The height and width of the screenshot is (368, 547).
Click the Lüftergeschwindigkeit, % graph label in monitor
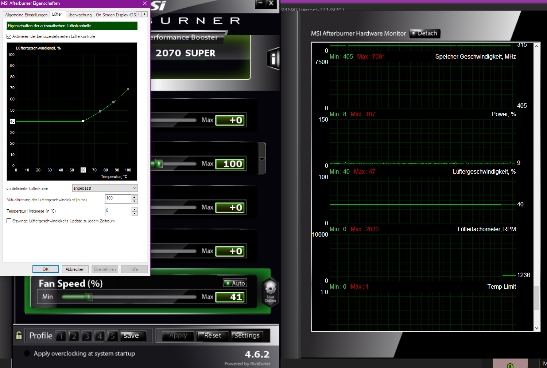[484, 172]
